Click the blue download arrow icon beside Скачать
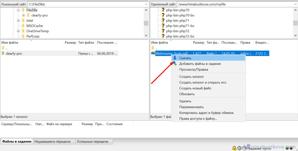Screen dimensions: 298x151 click(x=175, y=58)
